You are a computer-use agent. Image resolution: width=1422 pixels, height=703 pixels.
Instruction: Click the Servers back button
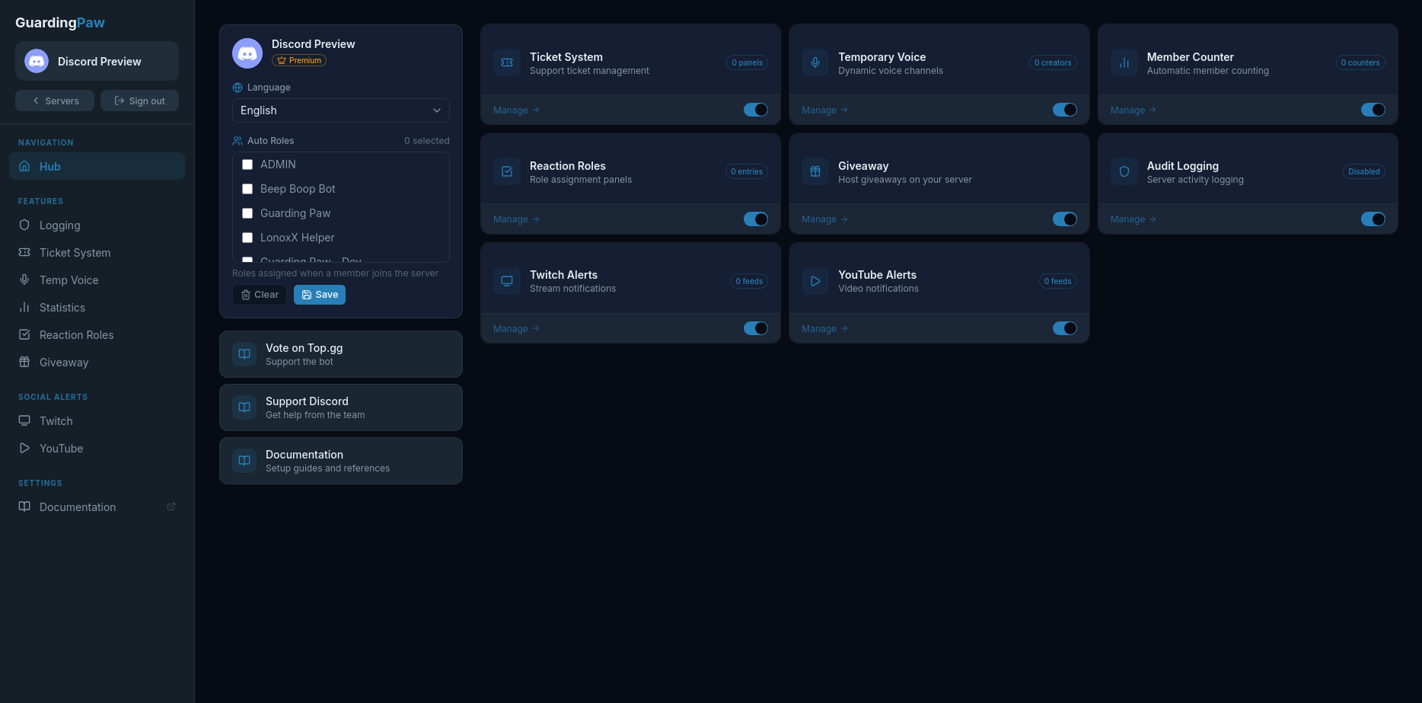pyautogui.click(x=55, y=101)
